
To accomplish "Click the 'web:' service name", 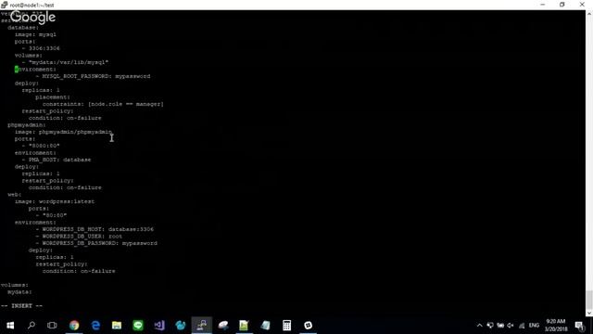I will [15, 194].
